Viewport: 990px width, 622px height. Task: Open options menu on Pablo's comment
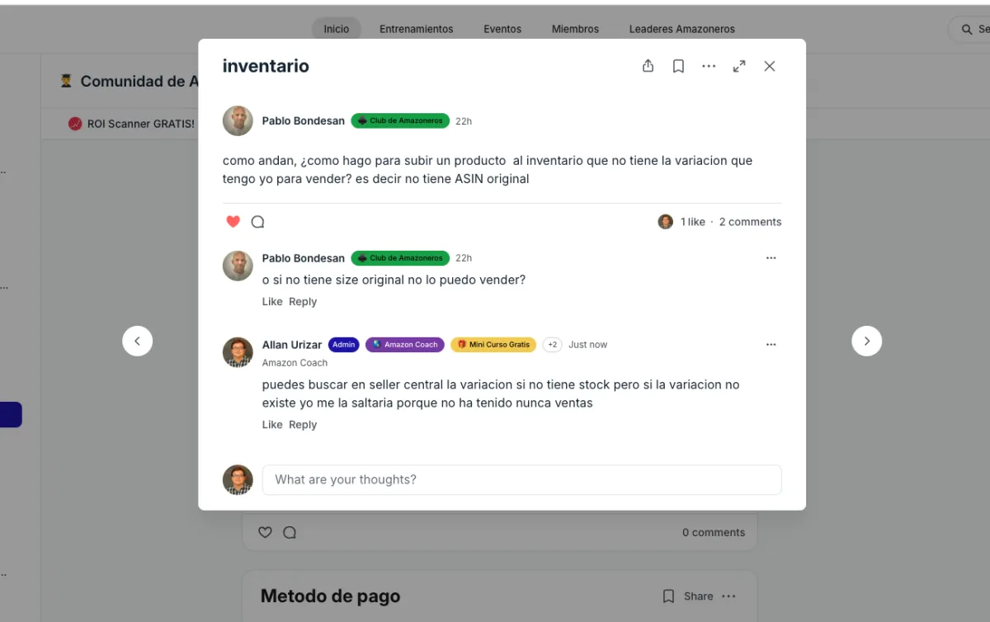771,258
